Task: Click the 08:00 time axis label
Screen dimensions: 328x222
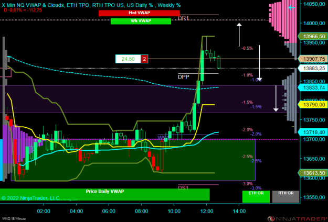Action: click(x=141, y=211)
